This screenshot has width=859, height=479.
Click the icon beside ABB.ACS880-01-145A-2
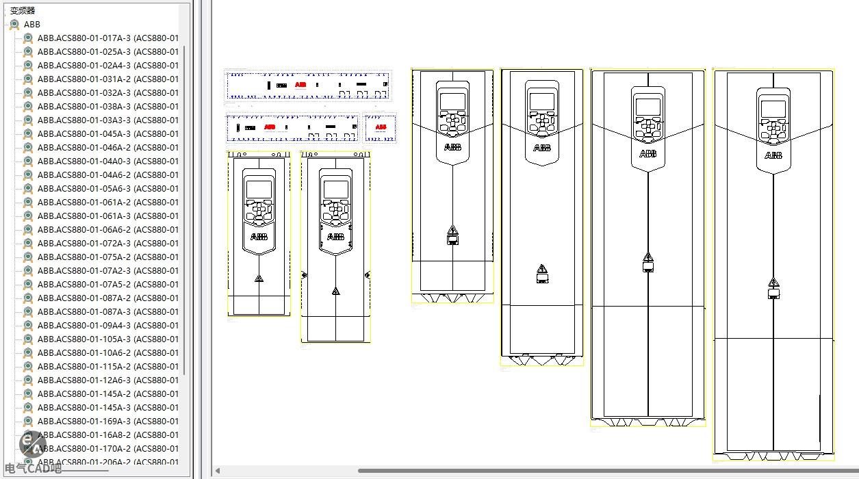[x=28, y=393]
